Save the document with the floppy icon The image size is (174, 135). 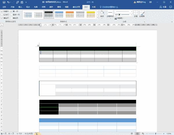pos(4,2)
